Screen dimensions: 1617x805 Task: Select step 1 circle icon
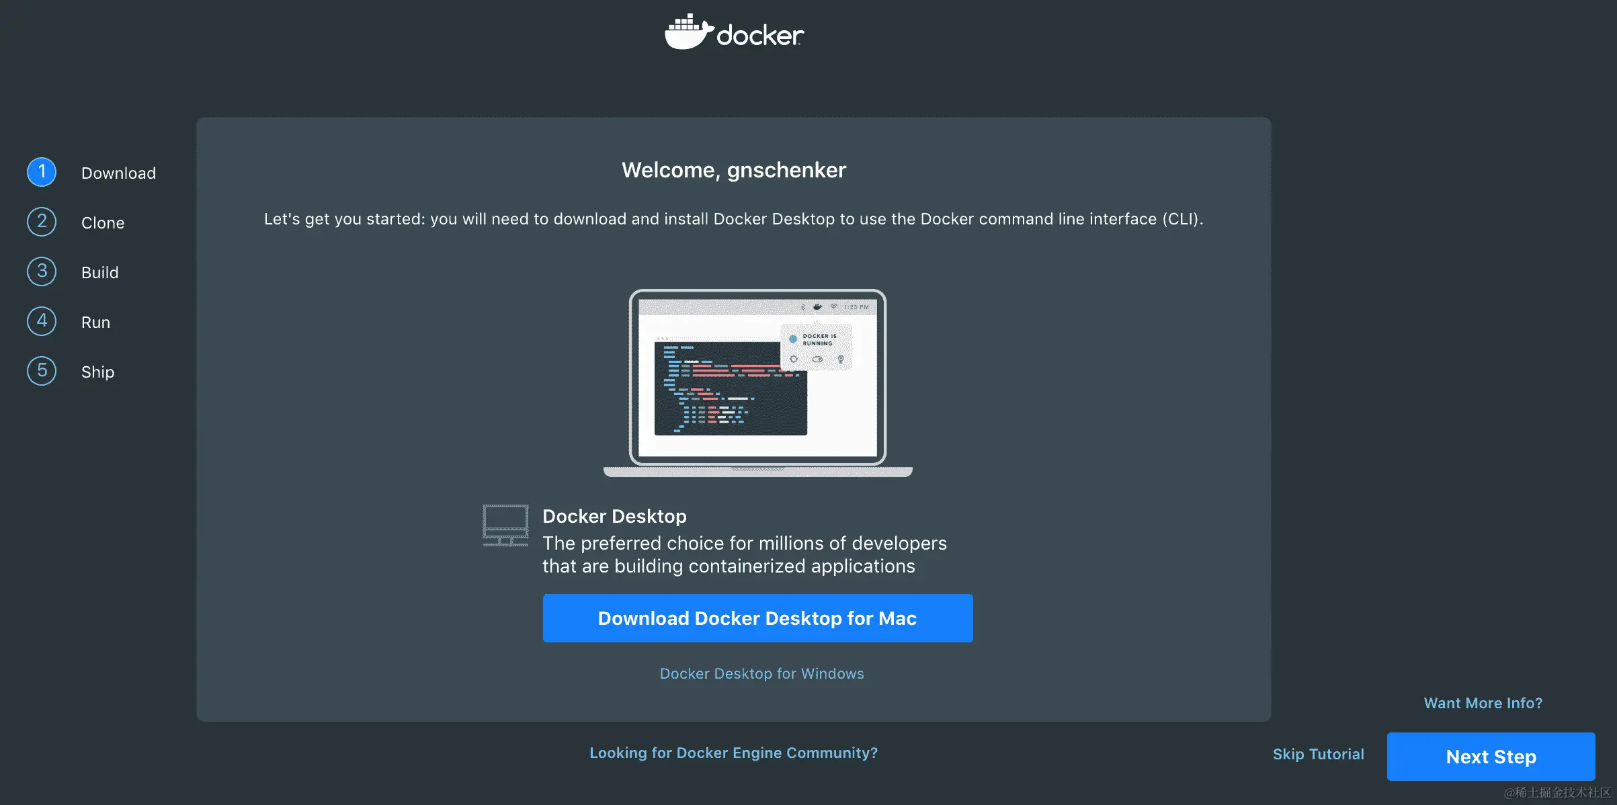[x=42, y=172]
